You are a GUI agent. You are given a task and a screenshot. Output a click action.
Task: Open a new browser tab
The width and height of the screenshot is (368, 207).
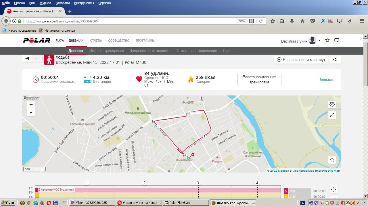pyautogui.click(x=70, y=11)
